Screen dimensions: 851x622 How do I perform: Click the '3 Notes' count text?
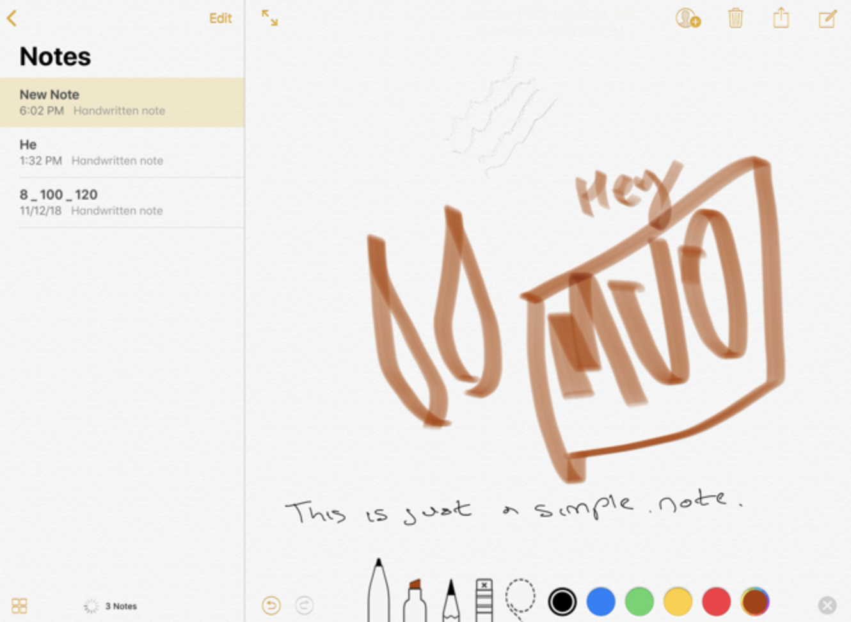click(121, 606)
